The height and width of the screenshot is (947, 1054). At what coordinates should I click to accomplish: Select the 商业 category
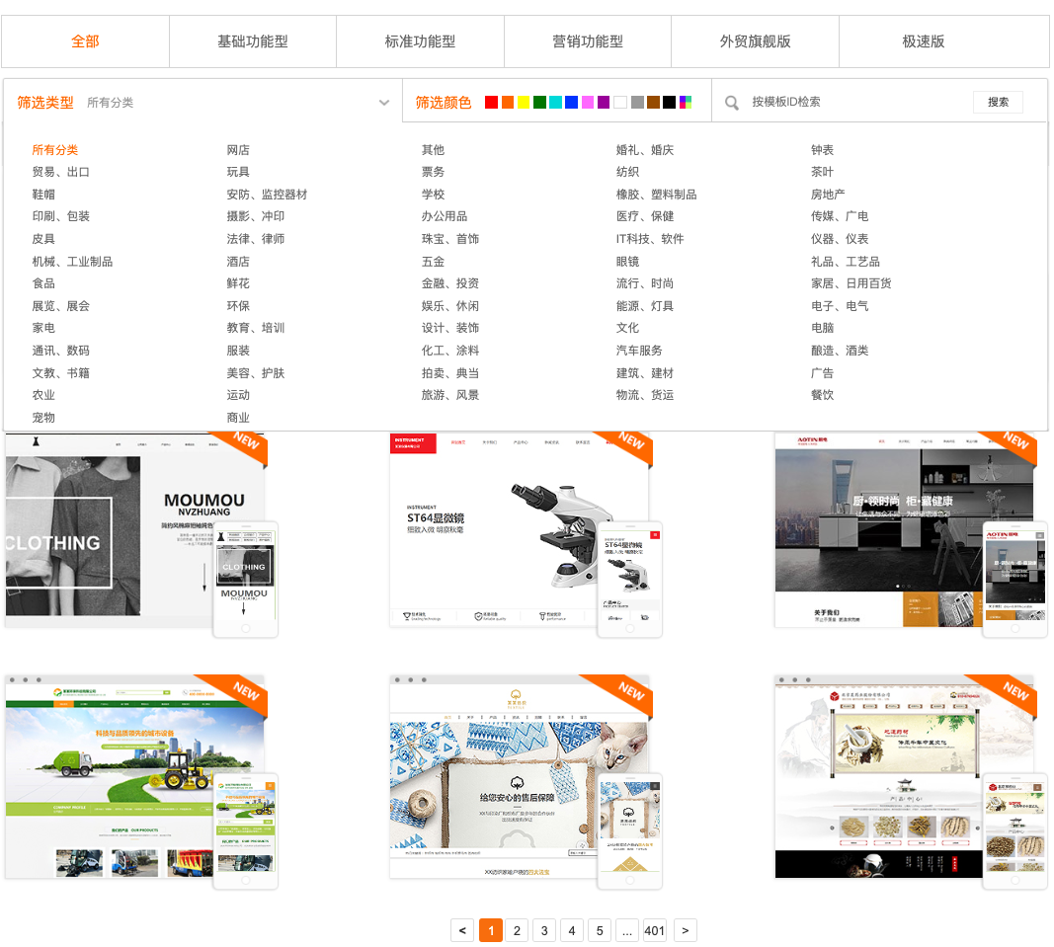coord(238,418)
